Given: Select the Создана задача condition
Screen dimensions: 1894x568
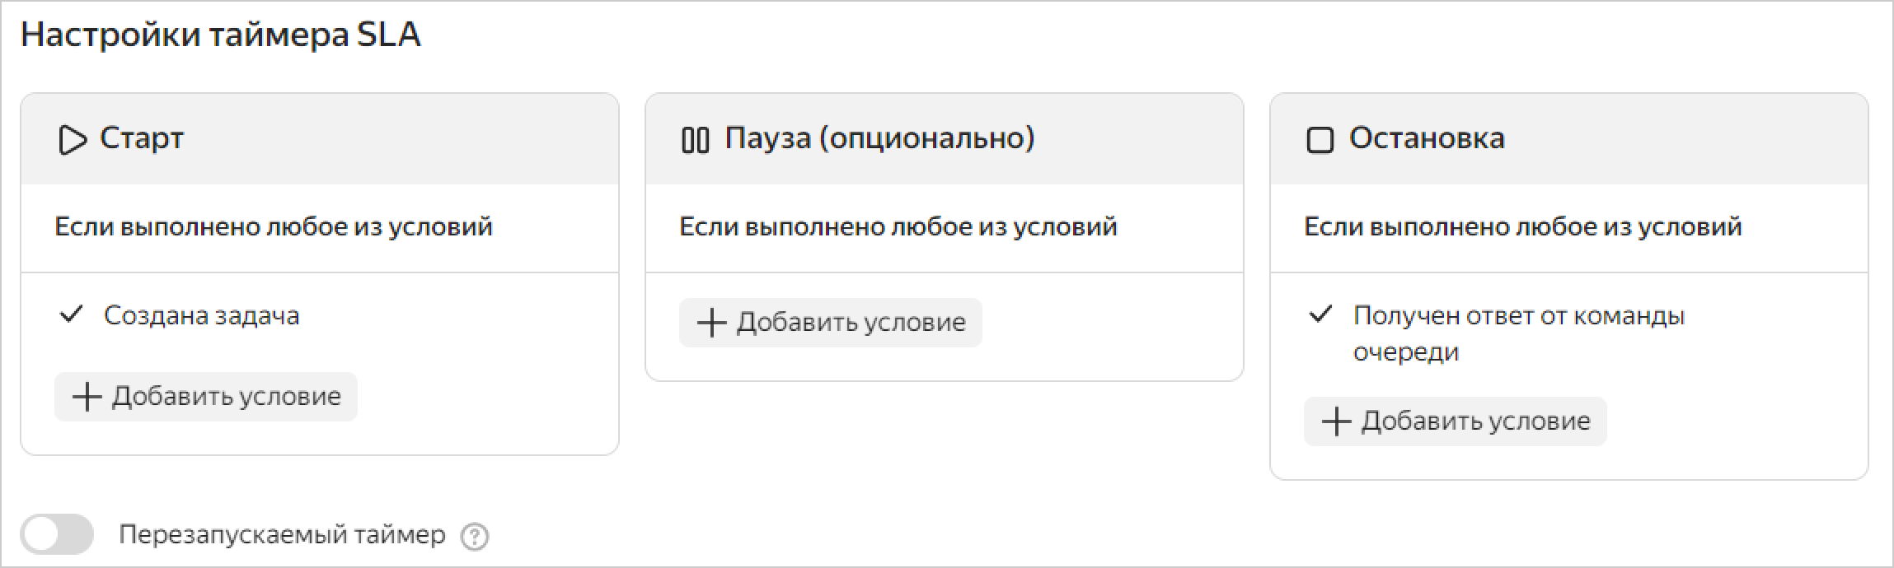Looking at the screenshot, I should pyautogui.click(x=201, y=315).
